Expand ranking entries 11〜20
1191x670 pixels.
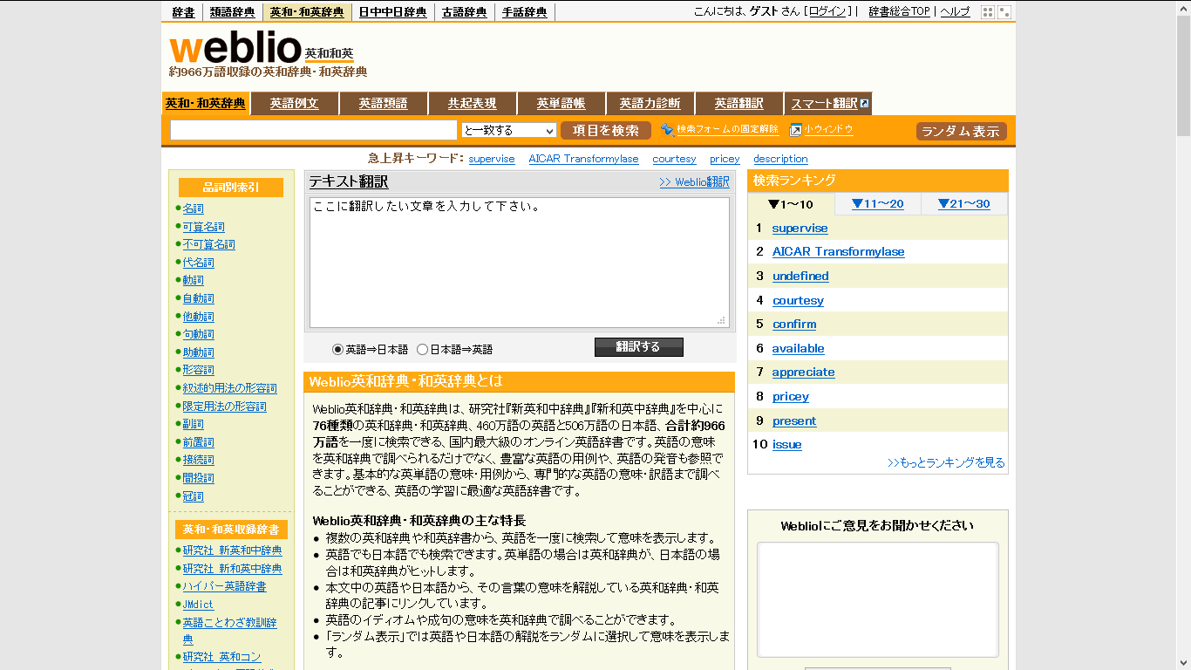(877, 203)
